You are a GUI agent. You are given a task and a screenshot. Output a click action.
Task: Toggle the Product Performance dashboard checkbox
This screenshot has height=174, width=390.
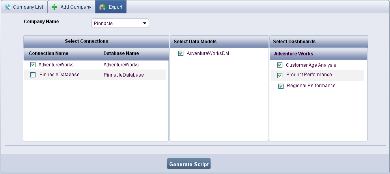pyautogui.click(x=280, y=75)
